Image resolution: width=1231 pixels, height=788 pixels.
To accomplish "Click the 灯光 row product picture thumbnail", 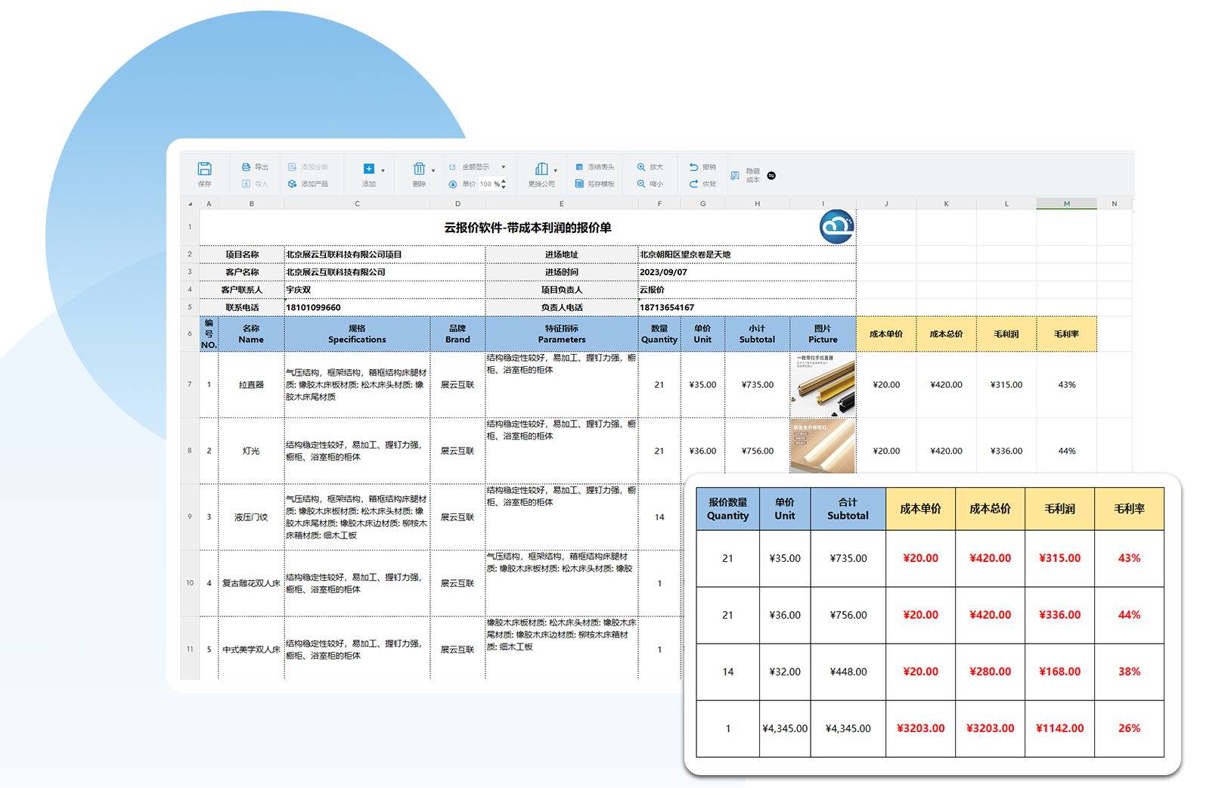I will pos(823,447).
